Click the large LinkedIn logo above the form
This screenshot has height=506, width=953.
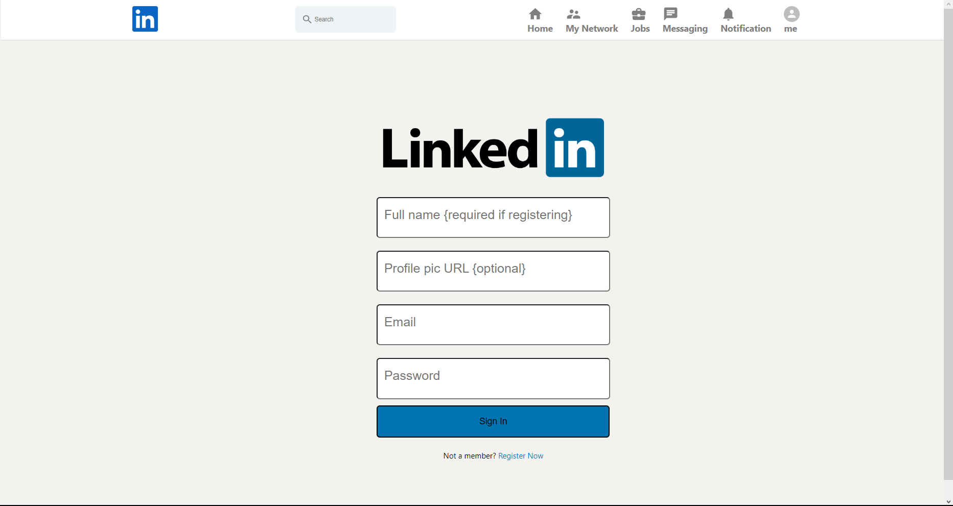(x=493, y=148)
